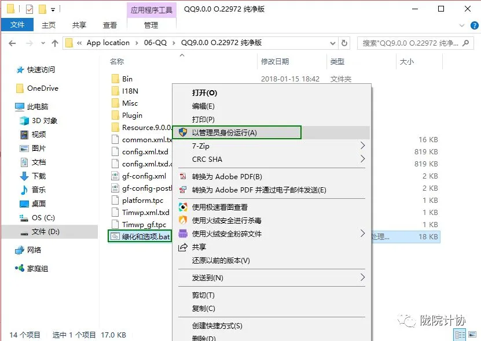Select the I18N folder
The height and width of the screenshot is (341, 481).
[x=130, y=91]
